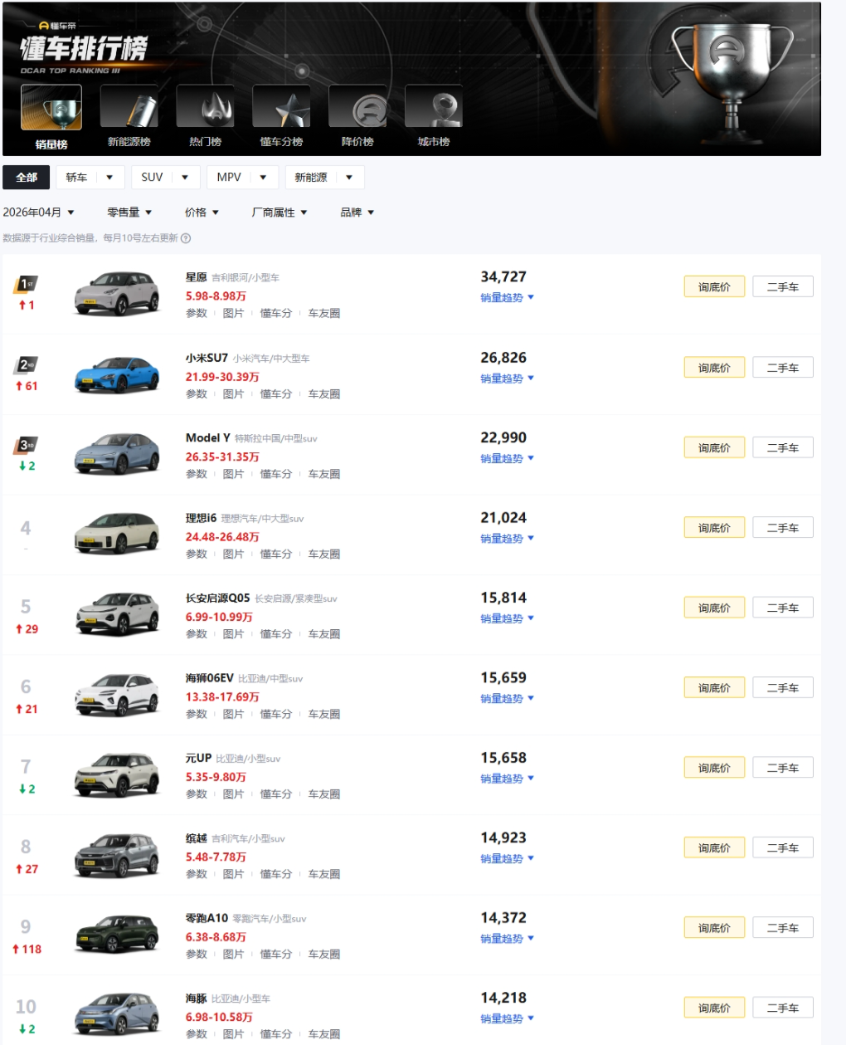Open the 缤越 car thumbnail
Screen dimensions: 846x1045
(x=117, y=854)
